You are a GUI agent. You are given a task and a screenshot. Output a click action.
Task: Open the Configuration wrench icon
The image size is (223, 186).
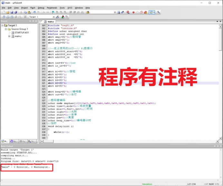point(158,12)
